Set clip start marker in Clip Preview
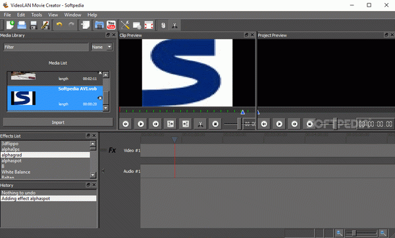This screenshot has height=238, width=395. pyautogui.click(x=171, y=124)
